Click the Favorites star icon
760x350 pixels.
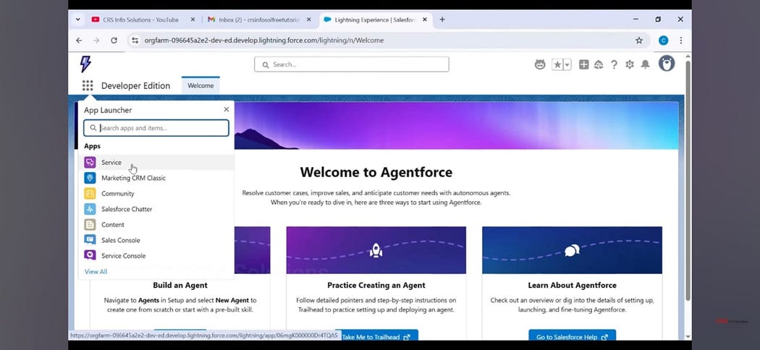coord(557,65)
